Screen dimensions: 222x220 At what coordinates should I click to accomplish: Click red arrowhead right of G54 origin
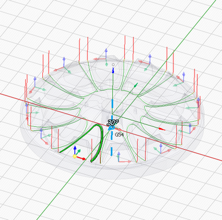point(162,129)
